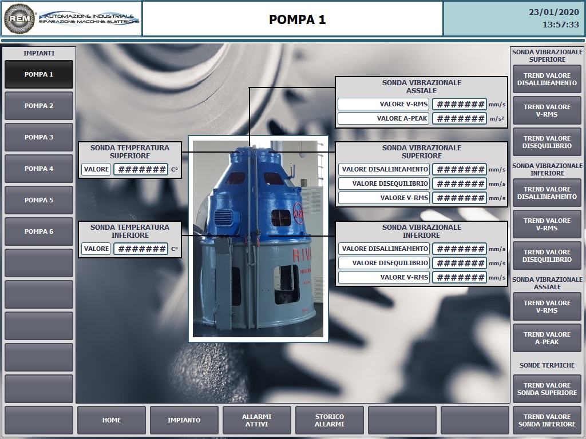
Task: Click the SONDA VIBRAZIONALE INFERIORE heading in the right sidebar
Action: [x=547, y=169]
